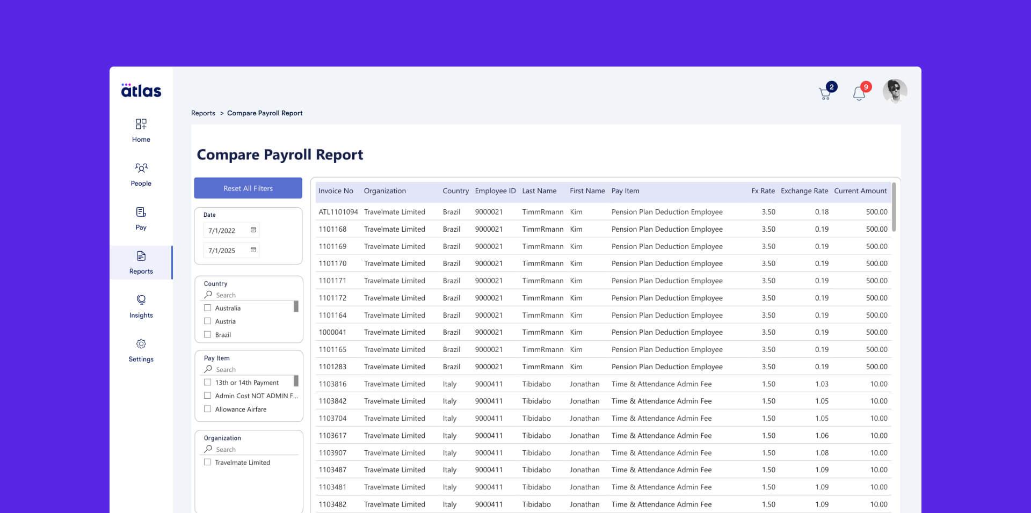Viewport: 1031px width, 513px height.
Task: Open the Settings gear icon
Action: (x=141, y=344)
